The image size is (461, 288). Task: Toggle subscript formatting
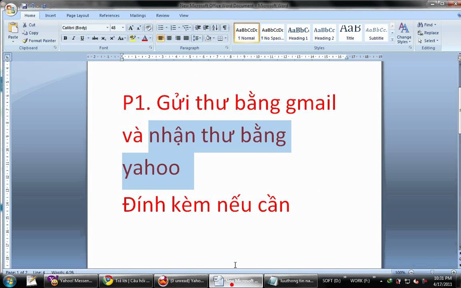click(x=104, y=38)
